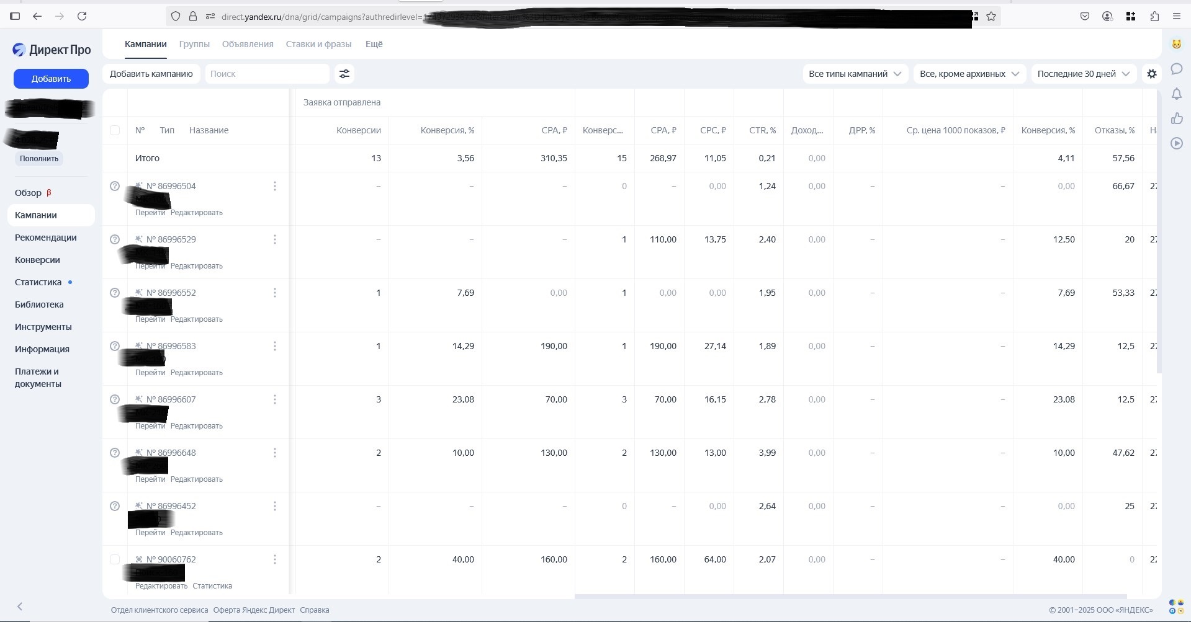
Task: Tick the select-all checkbox in table header
Action: pyautogui.click(x=115, y=130)
